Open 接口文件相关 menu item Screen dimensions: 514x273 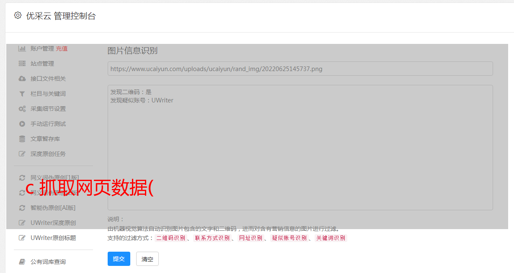48,79
